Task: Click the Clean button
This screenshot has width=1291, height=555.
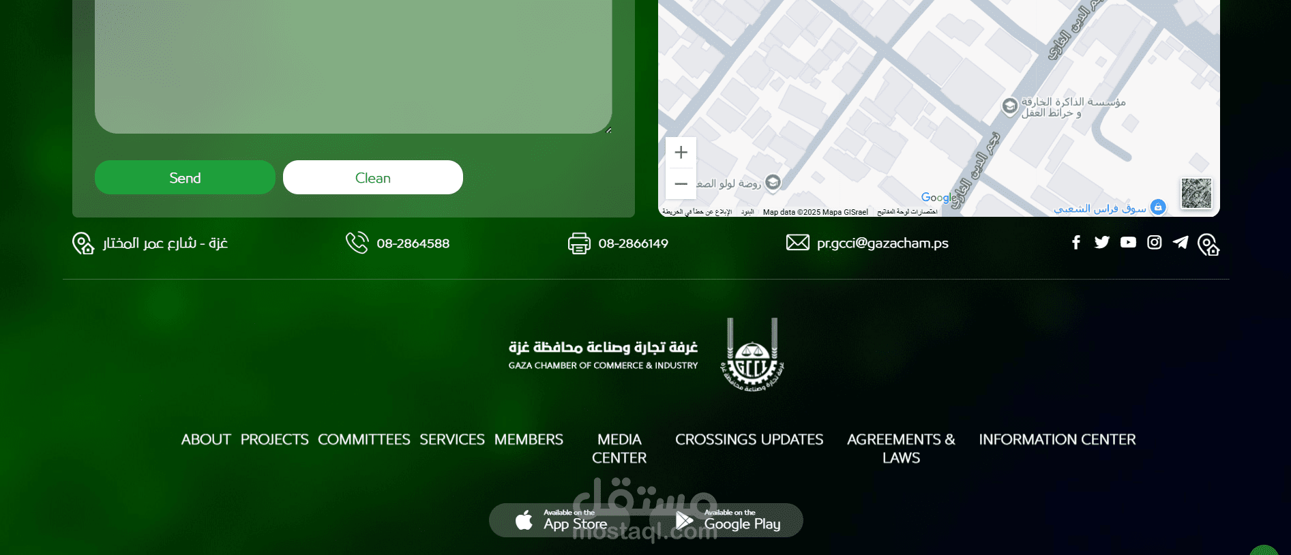Action: pos(372,177)
